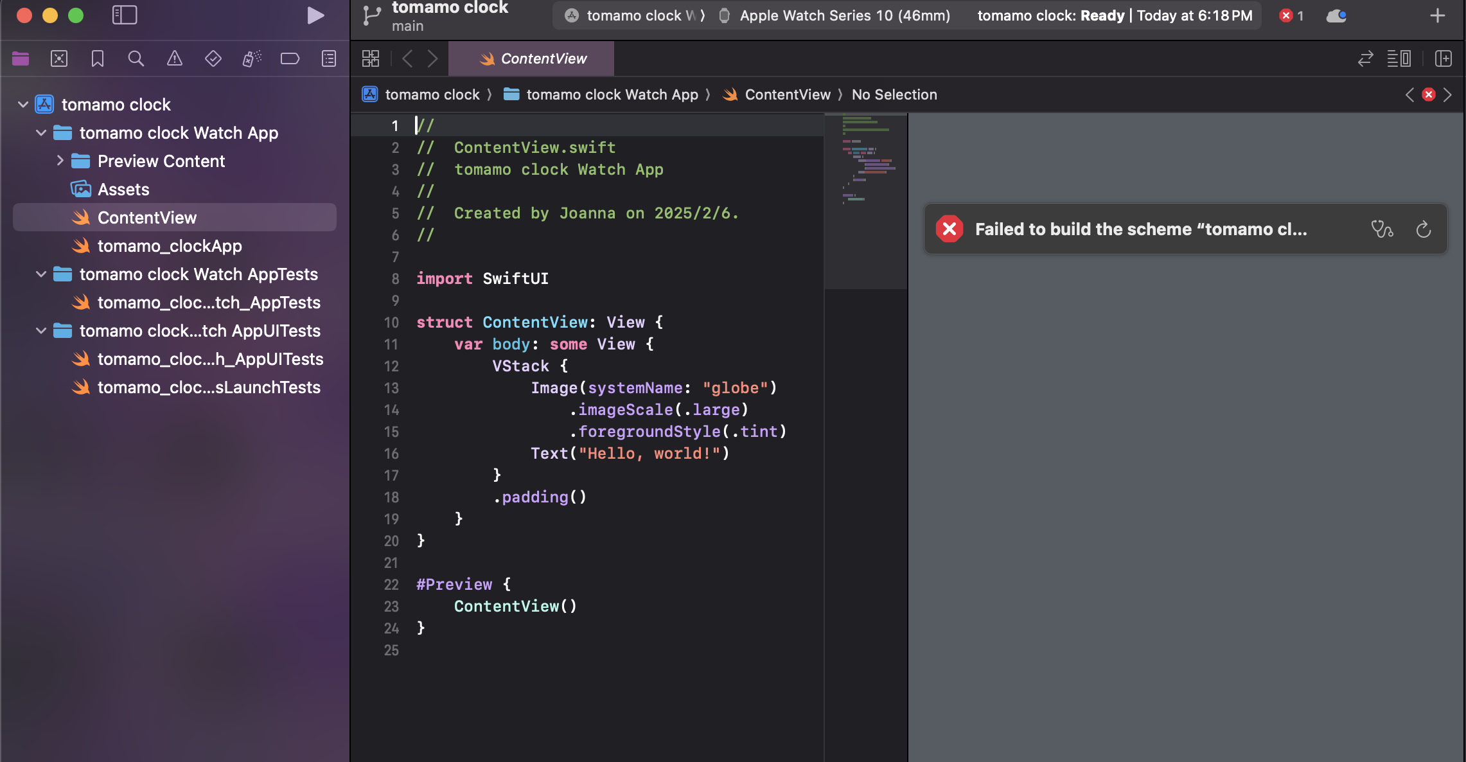Click tomamo clock Watch App breadcrumb

pyautogui.click(x=601, y=94)
